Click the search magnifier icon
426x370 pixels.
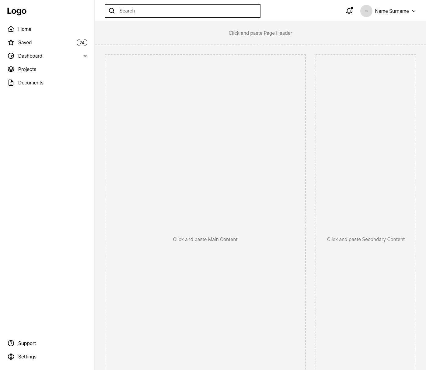[112, 11]
